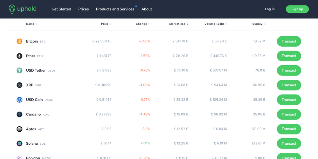This screenshot has width=318, height=159.
Task: Open the Get Started menu
Action: point(61,9)
